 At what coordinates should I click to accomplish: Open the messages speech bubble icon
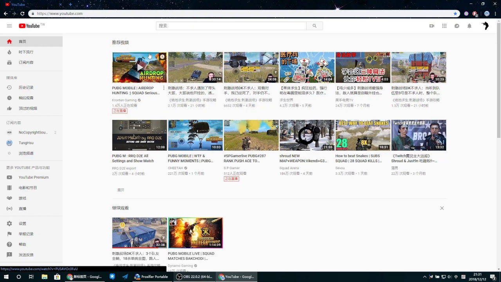(x=457, y=26)
